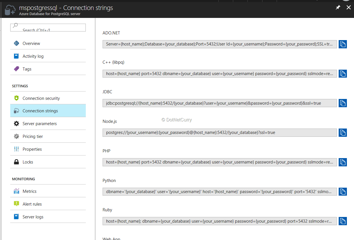
Task: Select the ADO.NET connection string field
Action: click(x=220, y=44)
